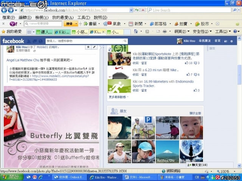242x181 pixels.
Task: Click the Print icon in command bar
Action: (x=165, y=32)
